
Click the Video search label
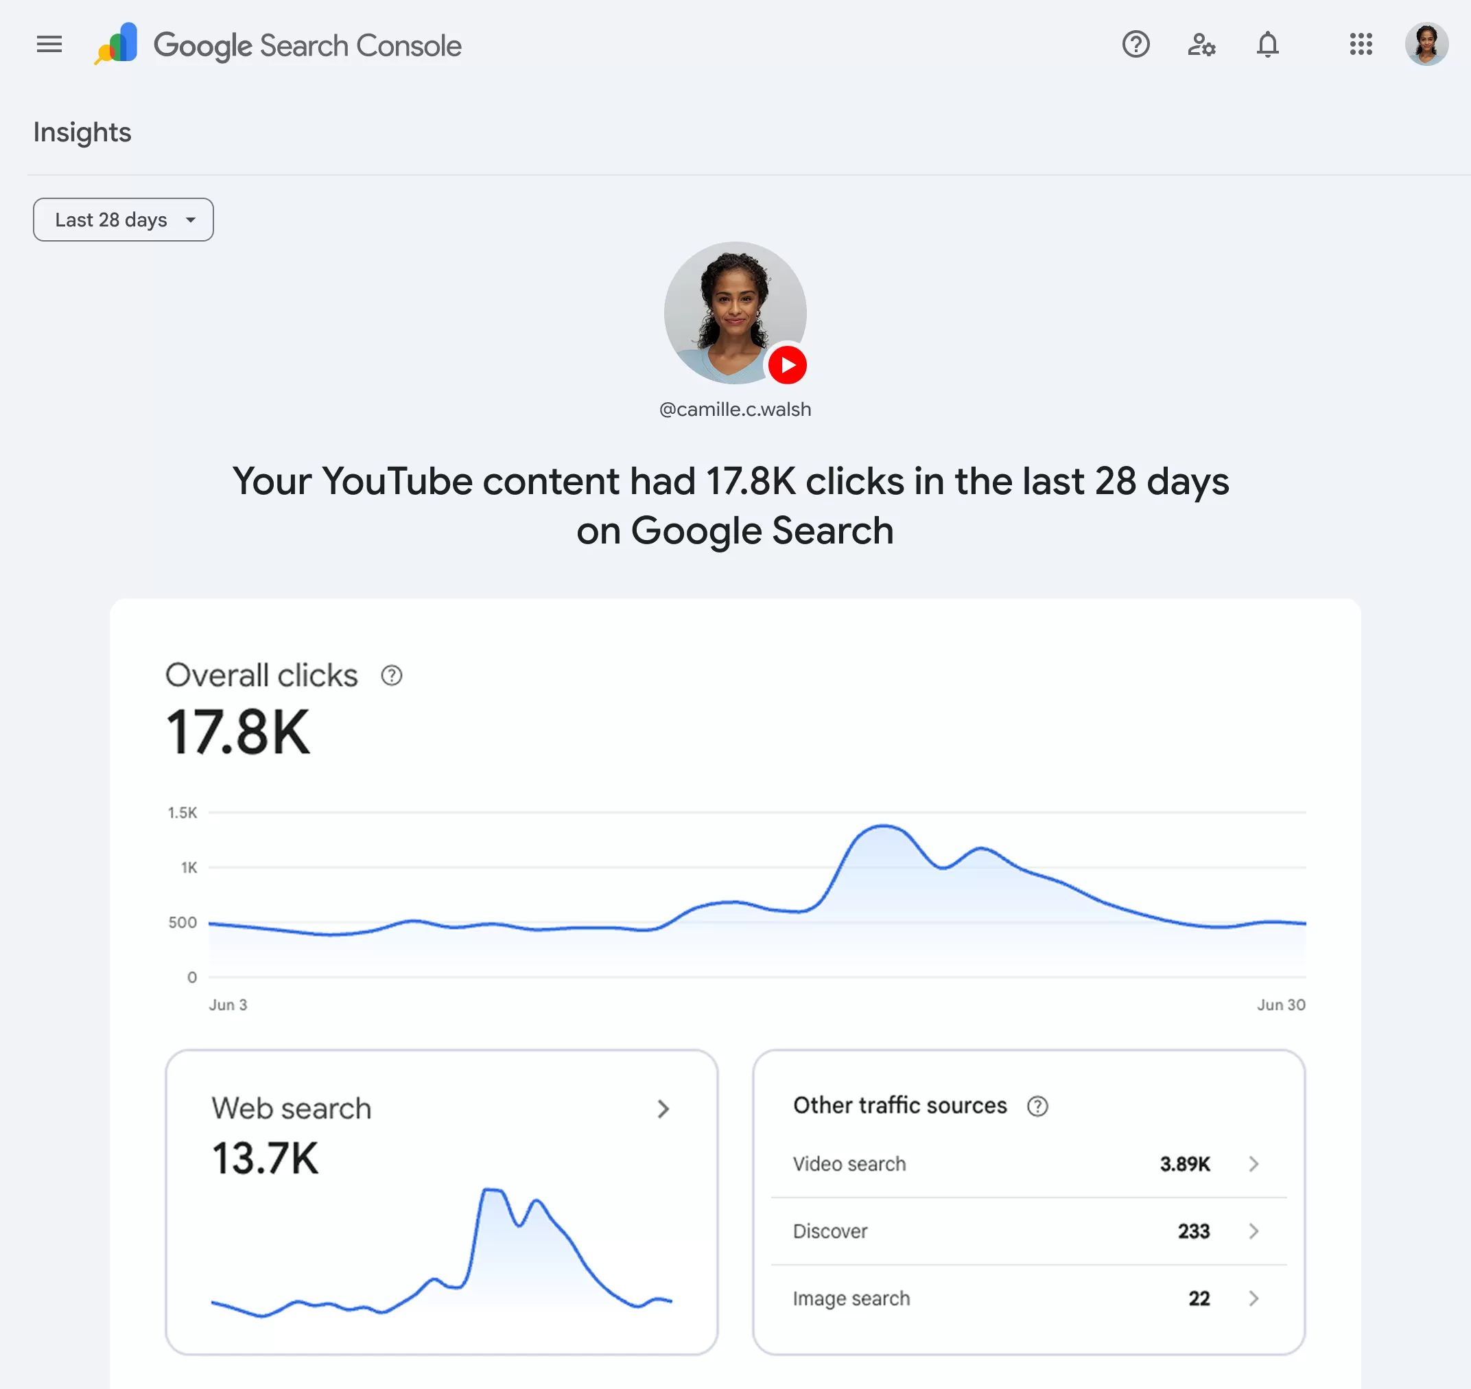(x=849, y=1164)
